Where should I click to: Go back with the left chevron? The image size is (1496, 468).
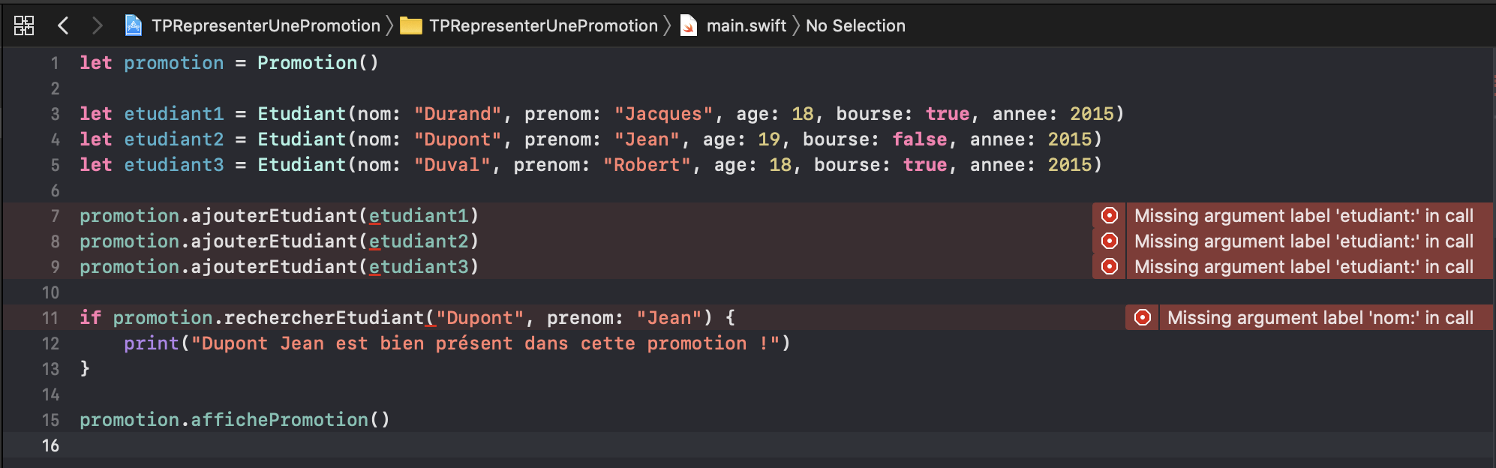point(64,25)
